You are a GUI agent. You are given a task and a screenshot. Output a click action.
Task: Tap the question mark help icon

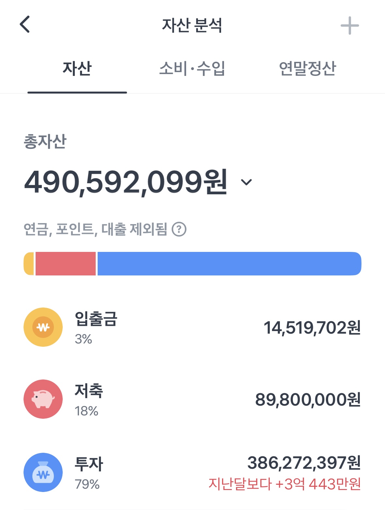[x=179, y=229]
